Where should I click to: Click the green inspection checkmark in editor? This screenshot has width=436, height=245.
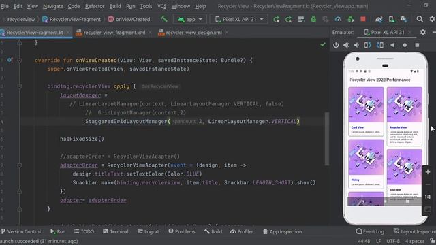(x=322, y=44)
